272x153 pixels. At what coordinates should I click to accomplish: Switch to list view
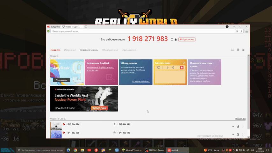point(243,50)
